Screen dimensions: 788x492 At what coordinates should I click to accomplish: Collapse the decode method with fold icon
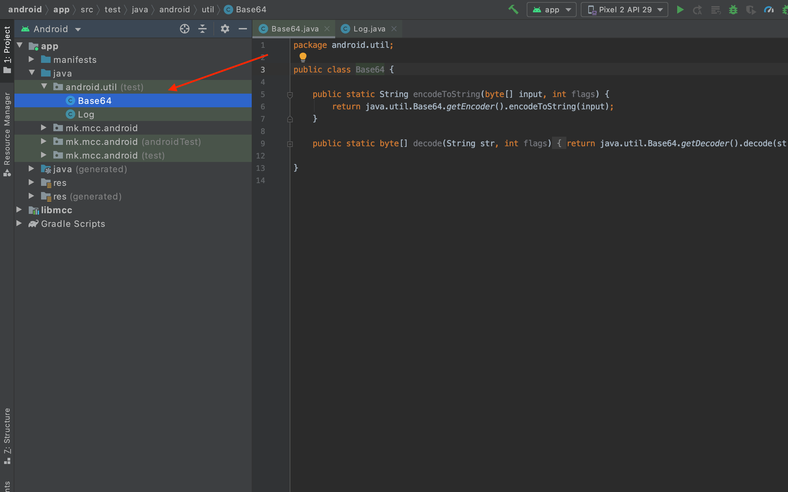tap(290, 144)
